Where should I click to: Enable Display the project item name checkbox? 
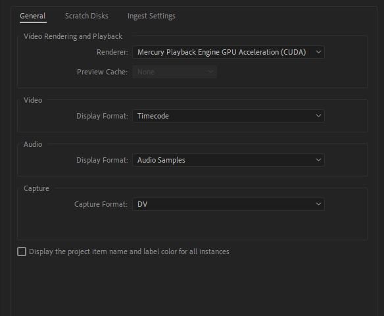pyautogui.click(x=22, y=251)
